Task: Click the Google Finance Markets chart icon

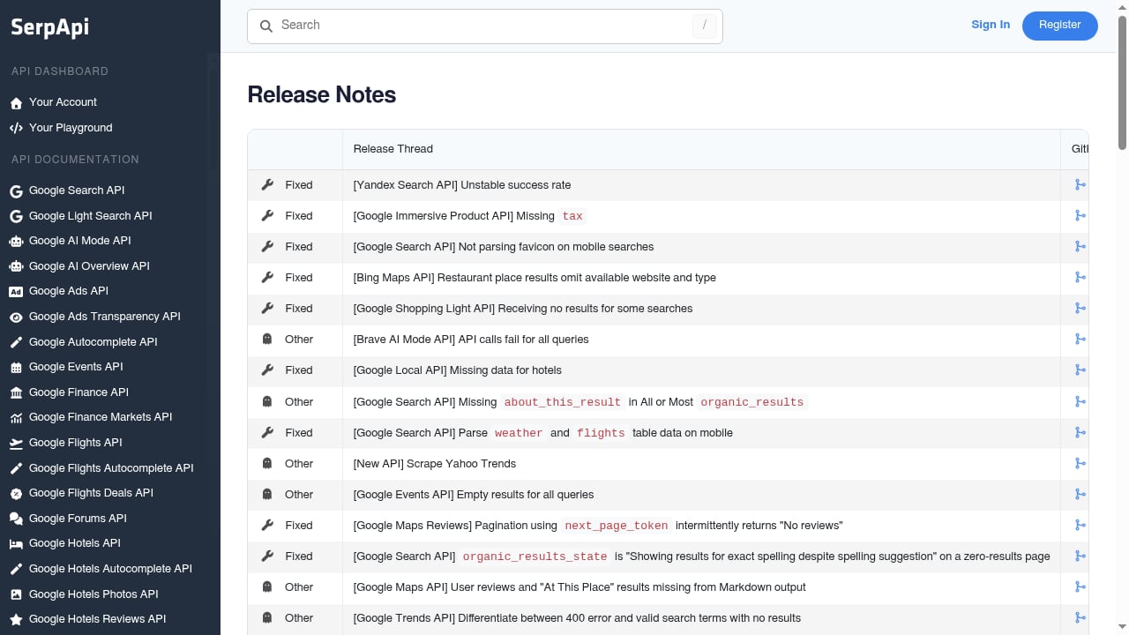Action: pyautogui.click(x=16, y=418)
